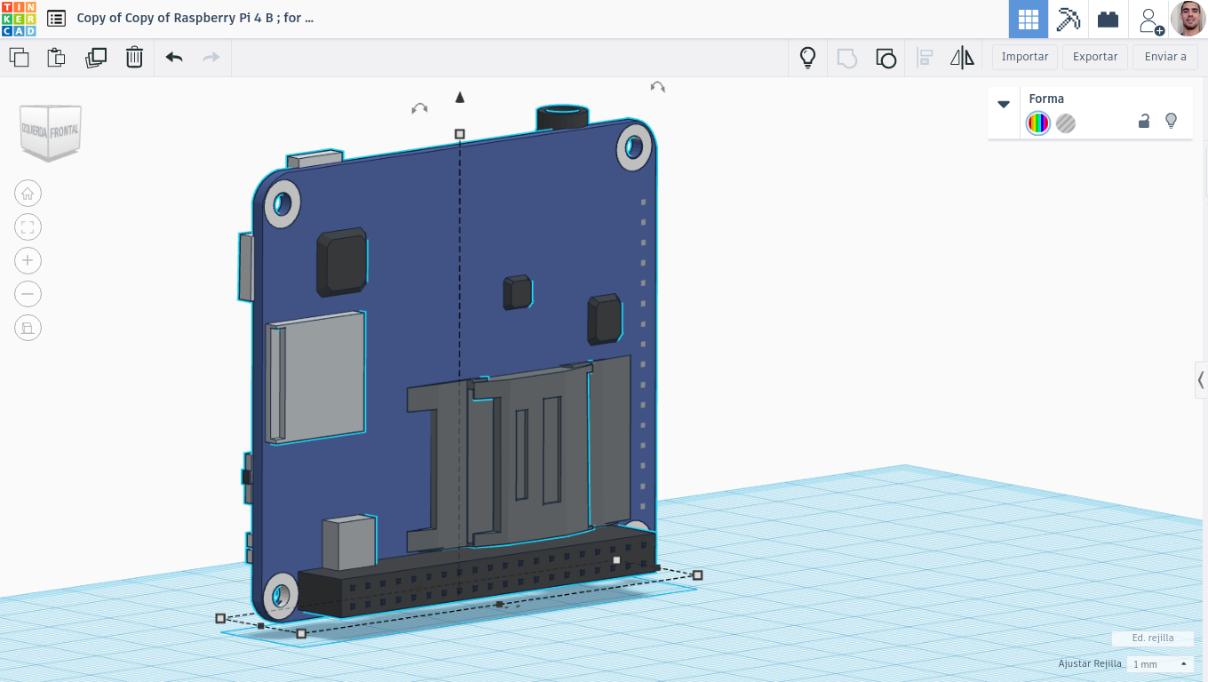Viewport: 1208px width, 682px height.
Task: Click the view cube's FRONTAL face
Action: coord(64,131)
